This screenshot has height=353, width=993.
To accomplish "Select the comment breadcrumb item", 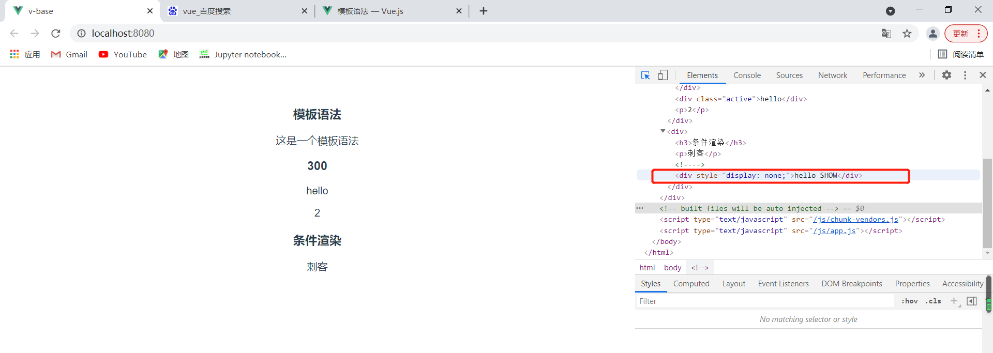I will (700, 268).
